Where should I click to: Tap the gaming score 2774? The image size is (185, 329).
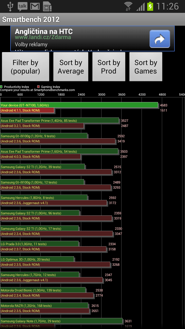(x=99, y=295)
